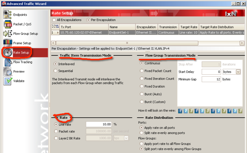The height and width of the screenshot is (153, 247).
Task: Select Fixed Iteration Count mode
Action: point(142,79)
